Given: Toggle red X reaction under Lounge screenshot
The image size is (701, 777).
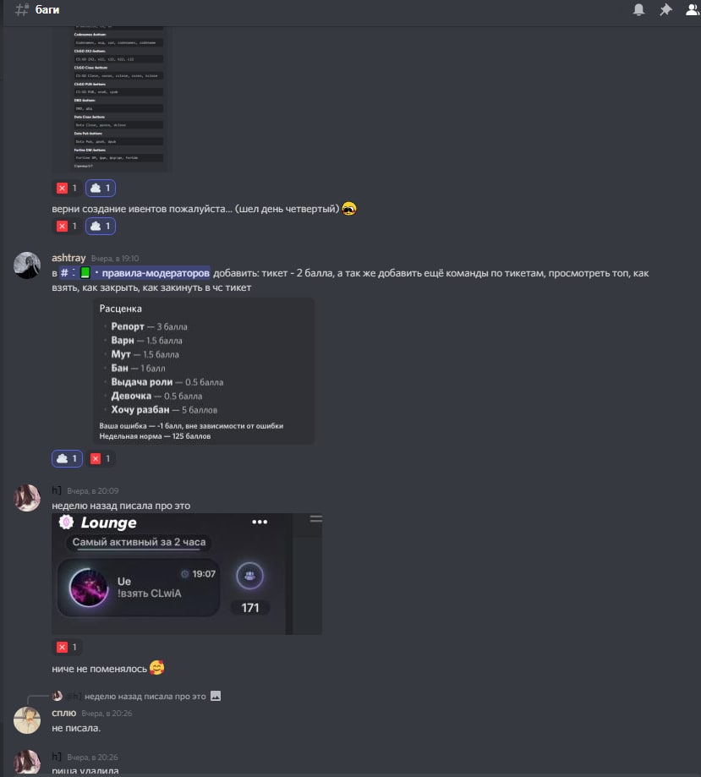Looking at the screenshot, I should pyautogui.click(x=67, y=647).
